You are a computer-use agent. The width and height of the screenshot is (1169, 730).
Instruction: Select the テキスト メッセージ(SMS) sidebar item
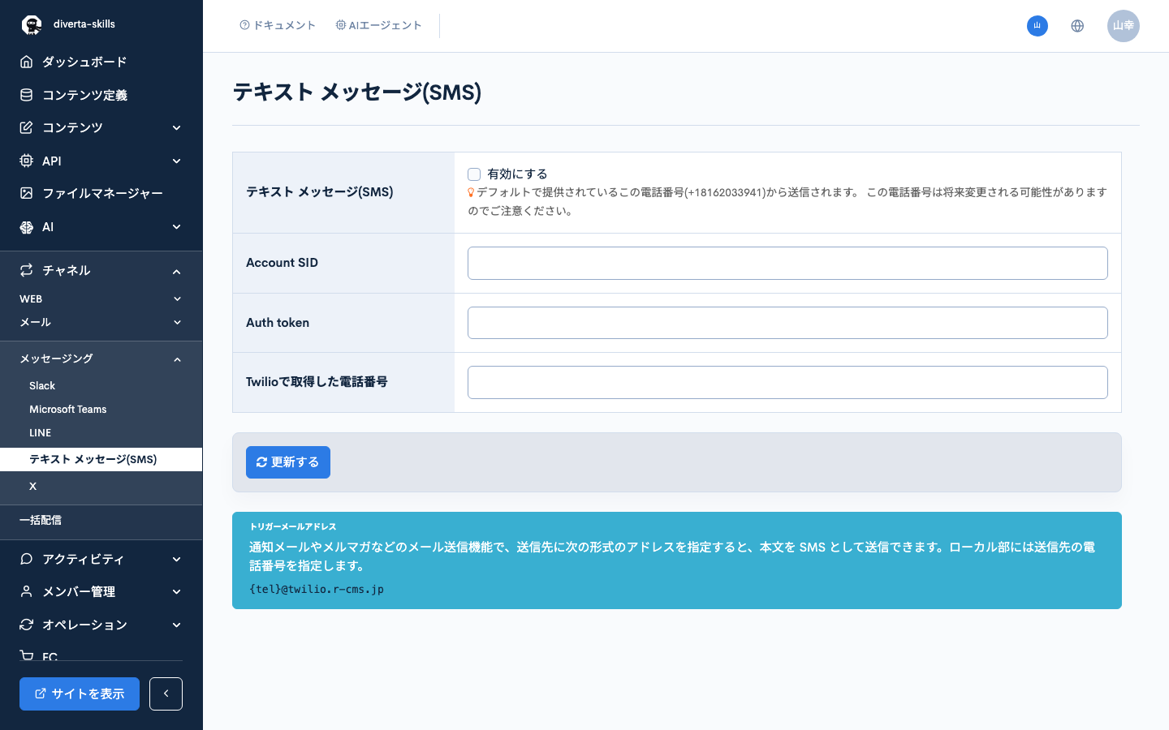101,459
